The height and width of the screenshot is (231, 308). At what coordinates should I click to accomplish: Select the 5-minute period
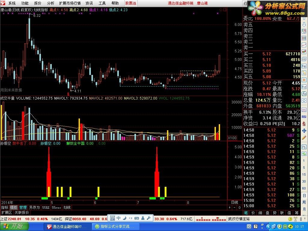click(304, 168)
